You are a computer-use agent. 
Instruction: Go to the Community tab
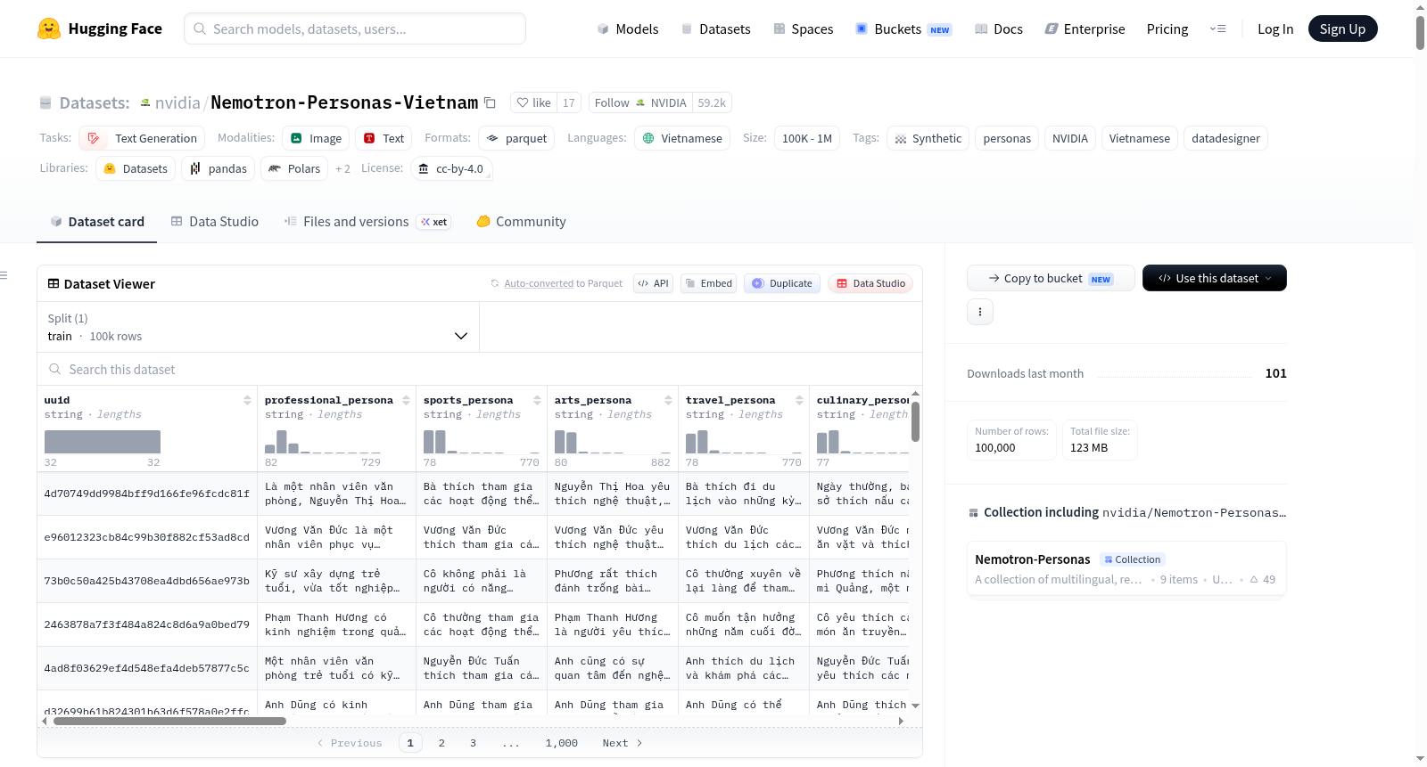click(x=522, y=222)
